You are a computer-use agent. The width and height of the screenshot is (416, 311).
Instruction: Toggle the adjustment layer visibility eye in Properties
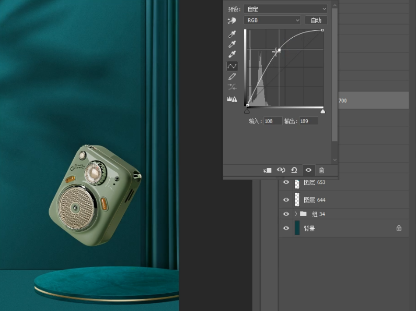click(x=308, y=170)
